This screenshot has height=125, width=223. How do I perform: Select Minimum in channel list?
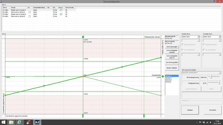click(172, 82)
